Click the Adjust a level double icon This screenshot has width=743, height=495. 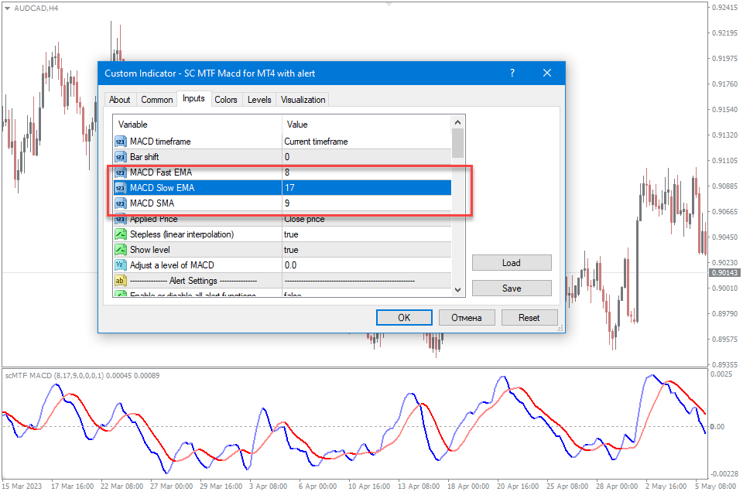(121, 265)
